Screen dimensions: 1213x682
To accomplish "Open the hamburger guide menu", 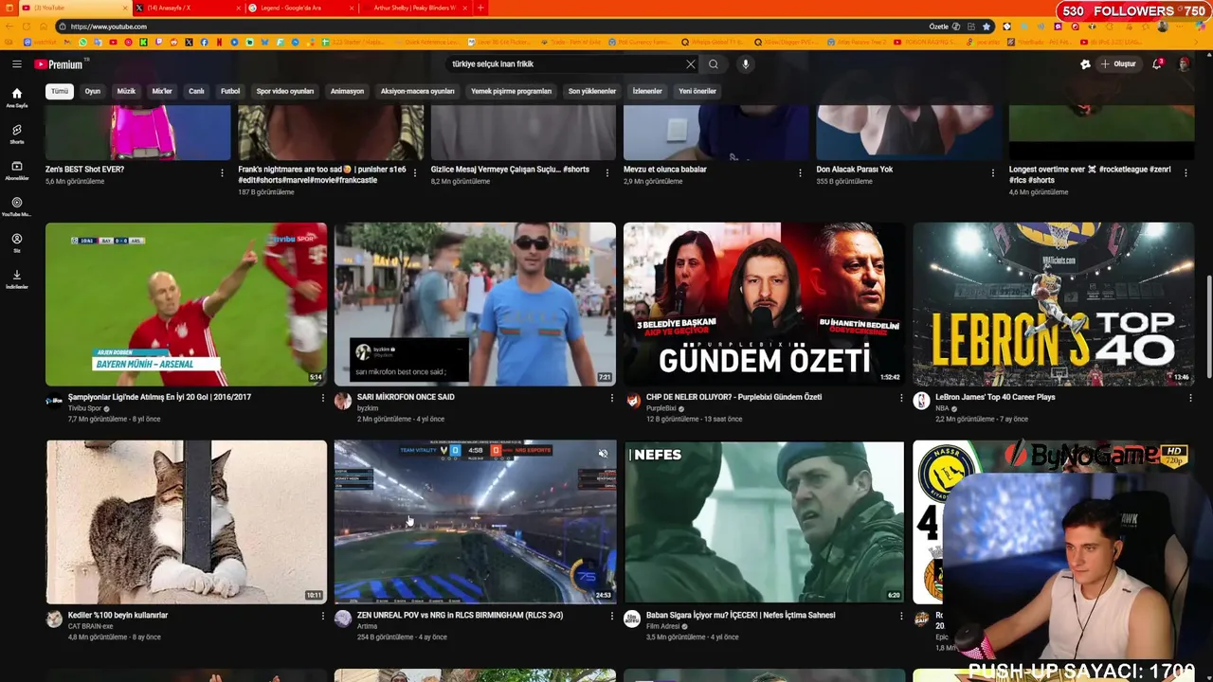I will point(16,64).
